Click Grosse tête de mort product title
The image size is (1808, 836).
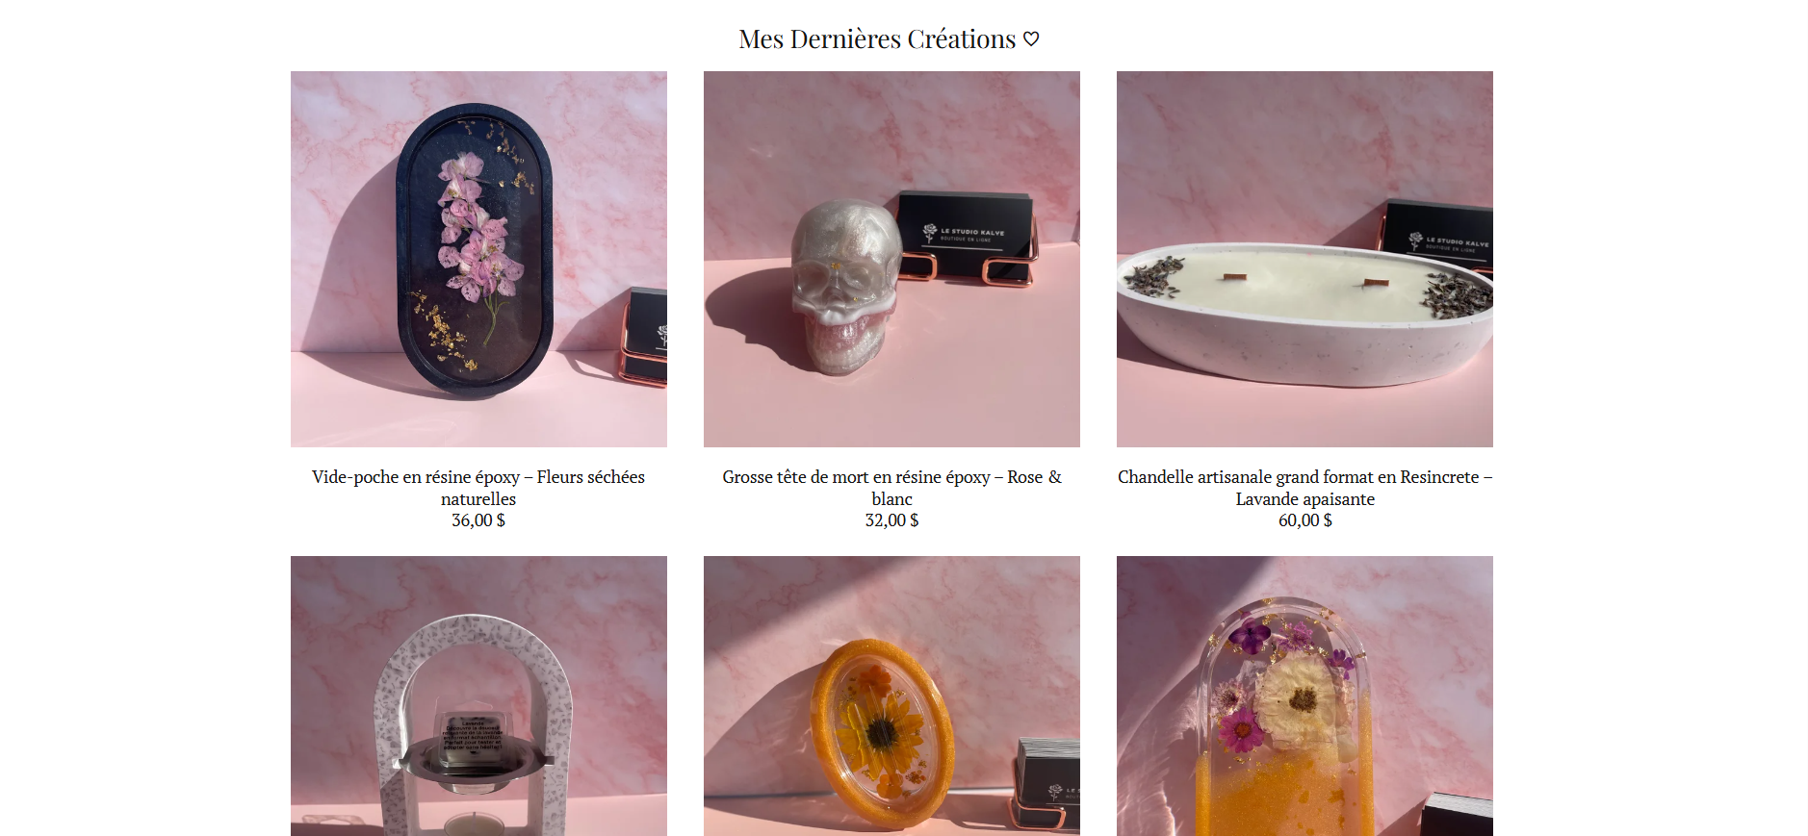click(x=891, y=488)
